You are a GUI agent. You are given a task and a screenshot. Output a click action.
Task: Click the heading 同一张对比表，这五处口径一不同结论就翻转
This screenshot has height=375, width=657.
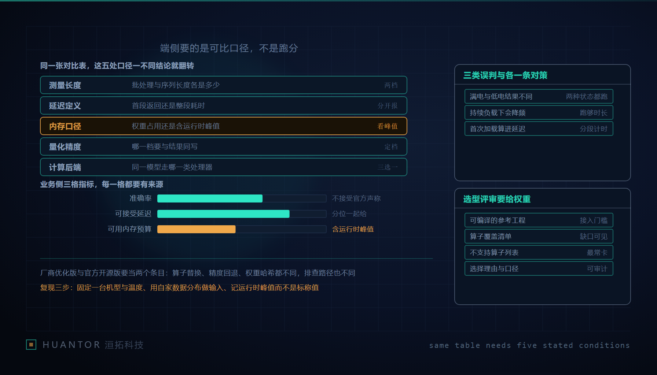[117, 66]
